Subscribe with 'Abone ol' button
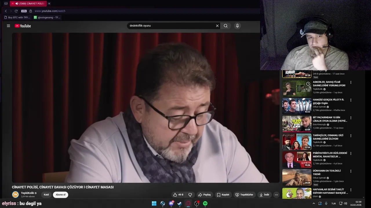Viewport: 371px width, 208px height. click(61, 195)
